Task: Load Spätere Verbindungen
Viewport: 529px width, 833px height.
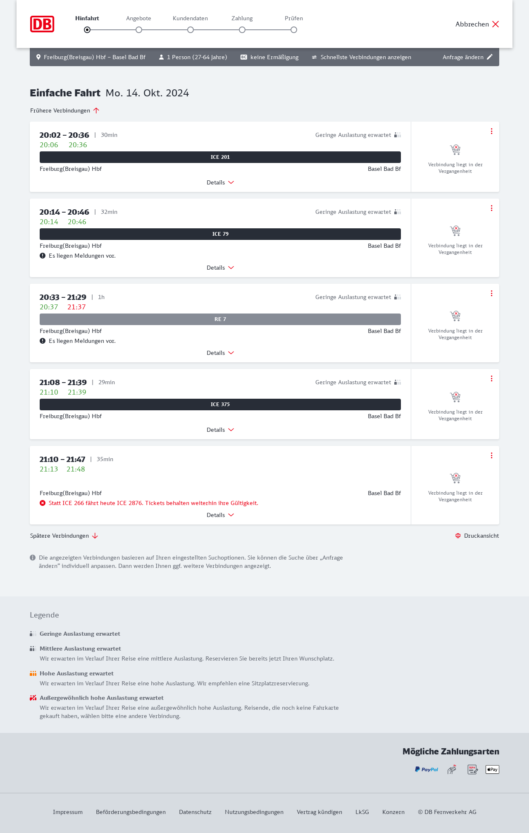Action: pos(64,536)
